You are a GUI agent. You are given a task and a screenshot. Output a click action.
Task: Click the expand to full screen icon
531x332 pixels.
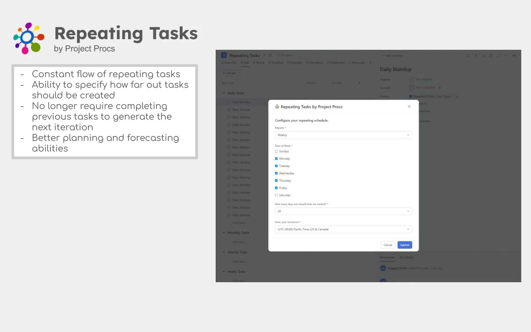pos(498,56)
